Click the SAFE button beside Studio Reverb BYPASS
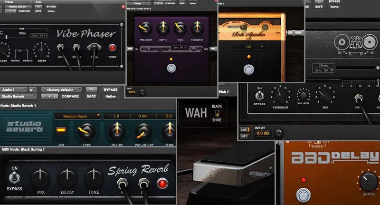Image resolution: width=380 pixels, height=205 pixels. coord(92,97)
